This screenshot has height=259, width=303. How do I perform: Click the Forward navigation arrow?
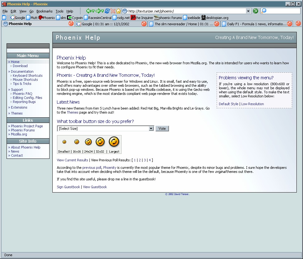click(x=98, y=11)
